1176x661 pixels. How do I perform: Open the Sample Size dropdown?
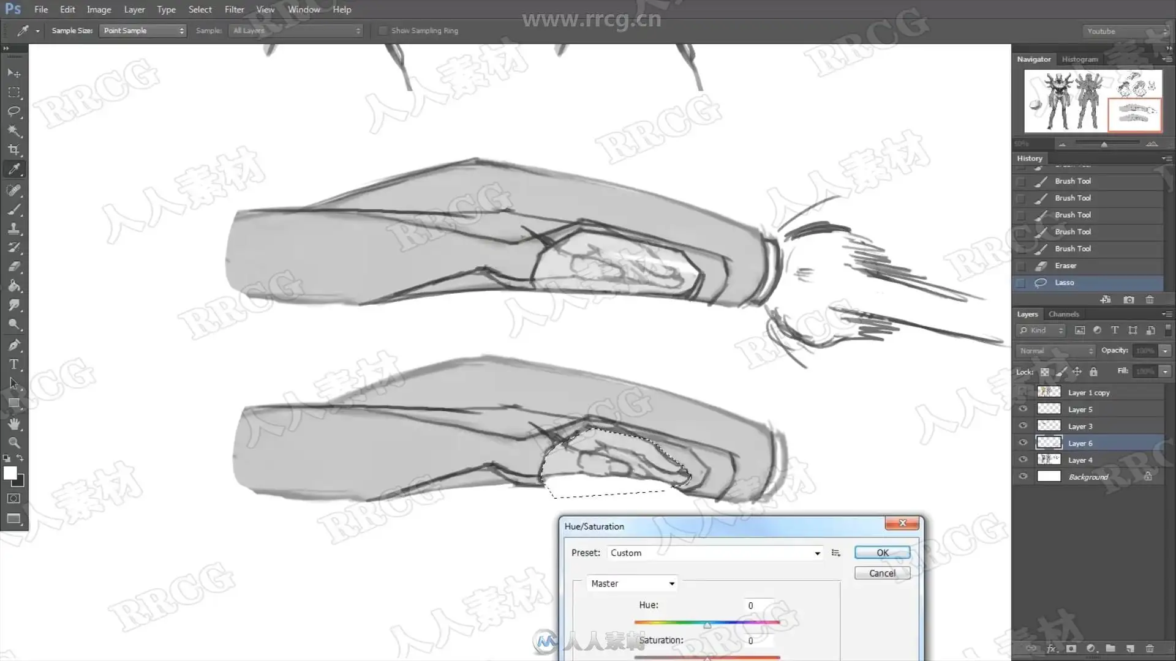tap(142, 31)
